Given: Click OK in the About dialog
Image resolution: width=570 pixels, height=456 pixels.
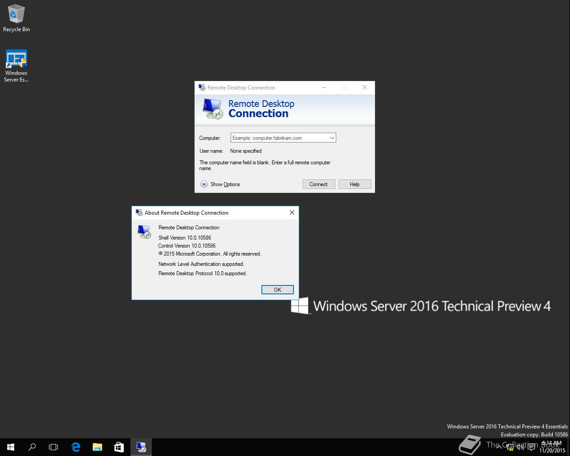Looking at the screenshot, I should pos(277,289).
